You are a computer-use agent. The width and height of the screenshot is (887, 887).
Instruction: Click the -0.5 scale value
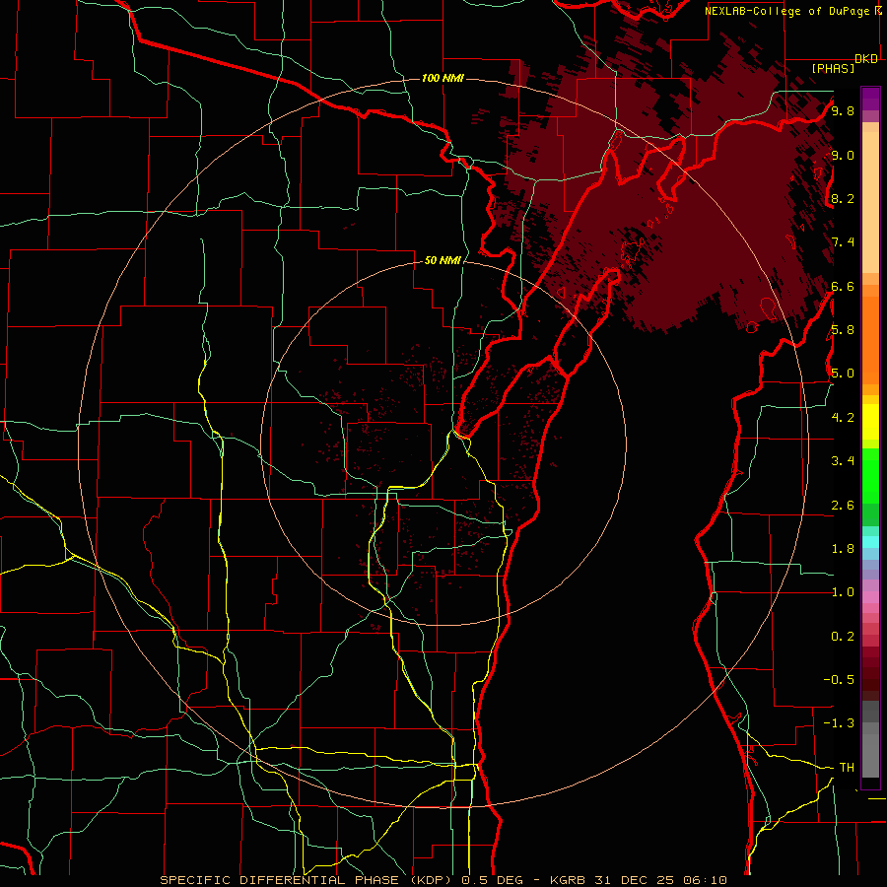(x=839, y=680)
